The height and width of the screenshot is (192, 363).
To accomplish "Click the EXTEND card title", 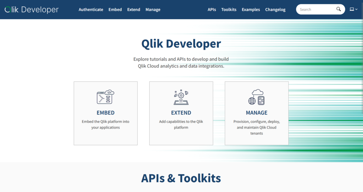I will (181, 113).
